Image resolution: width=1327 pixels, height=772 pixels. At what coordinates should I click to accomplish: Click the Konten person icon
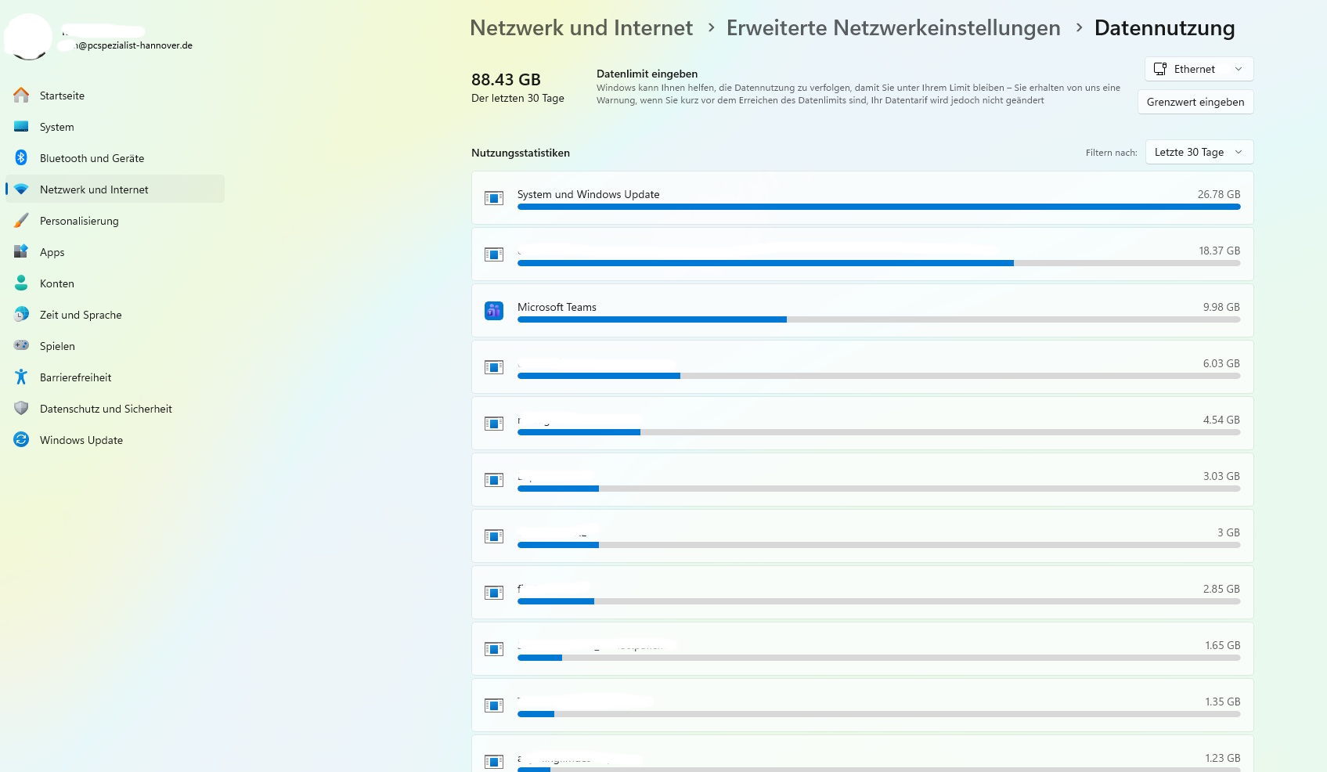point(21,283)
